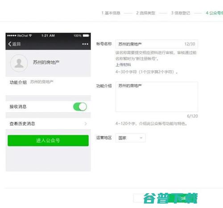
Task: Click the WiFi signal icon in status bar
Action: [30, 36]
